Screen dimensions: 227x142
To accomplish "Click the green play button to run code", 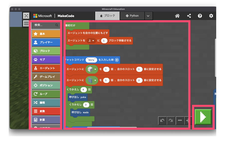I will [203, 117].
